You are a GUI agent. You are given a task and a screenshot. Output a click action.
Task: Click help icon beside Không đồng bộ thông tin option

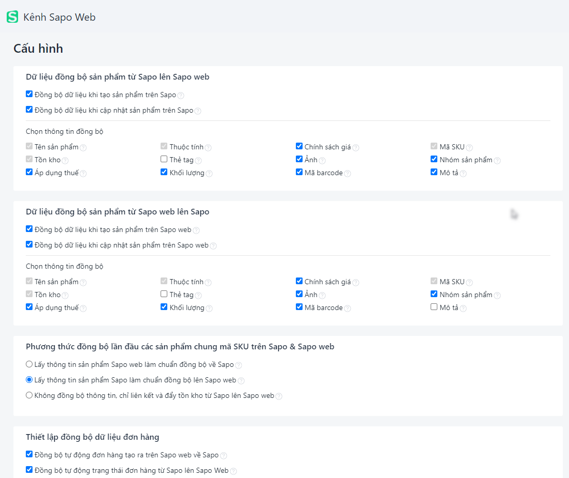point(279,397)
